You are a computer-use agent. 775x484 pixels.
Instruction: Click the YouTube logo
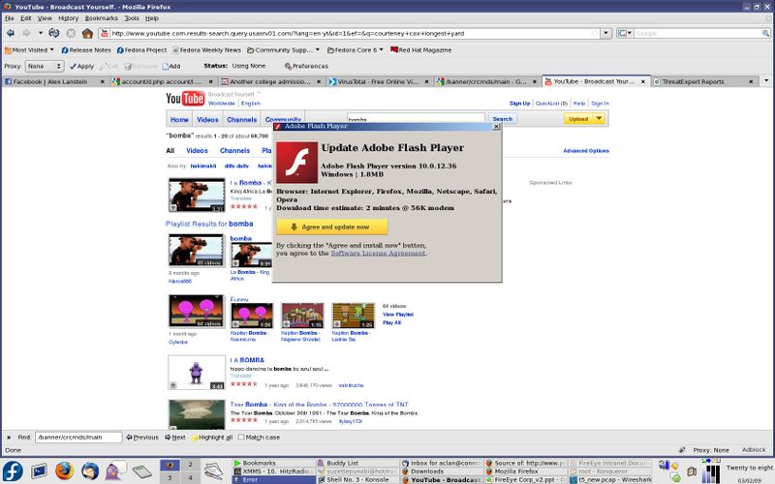click(x=185, y=99)
